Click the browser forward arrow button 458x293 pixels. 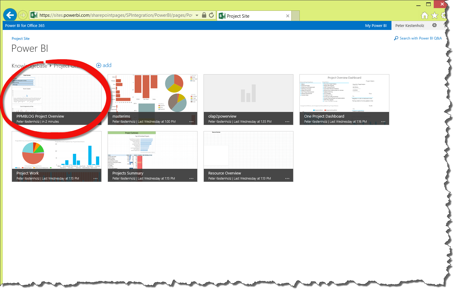[23, 15]
